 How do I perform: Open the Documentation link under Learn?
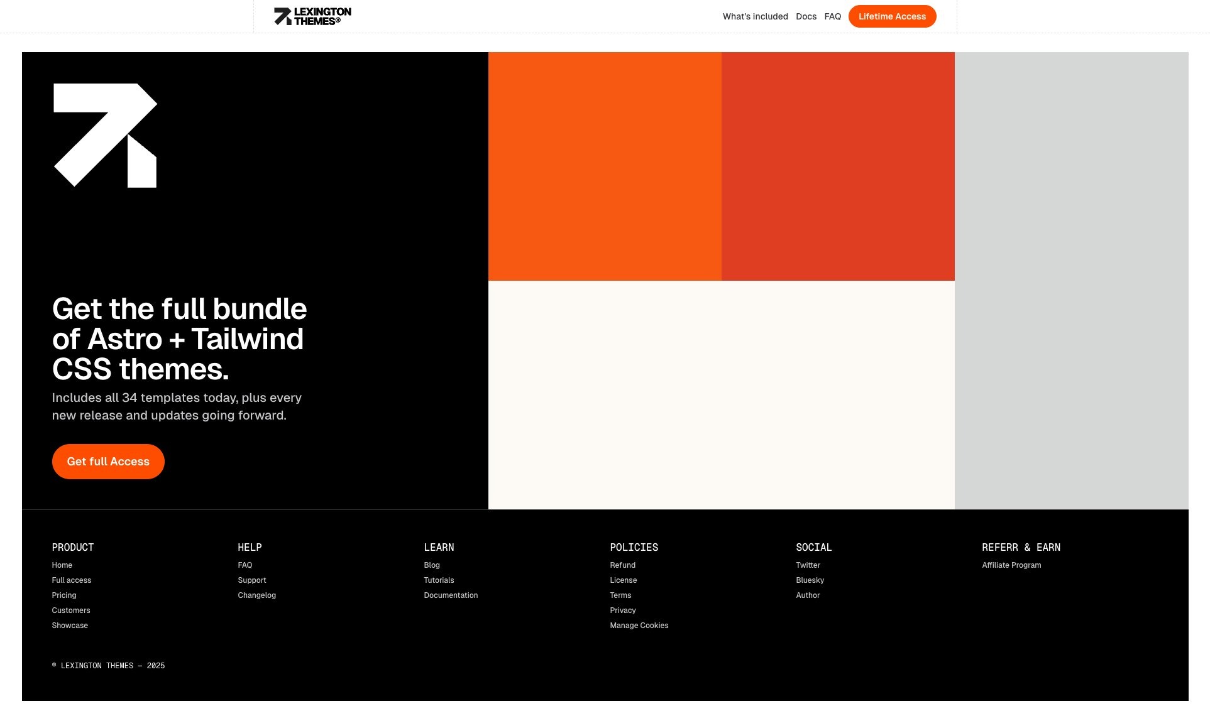[x=450, y=595]
